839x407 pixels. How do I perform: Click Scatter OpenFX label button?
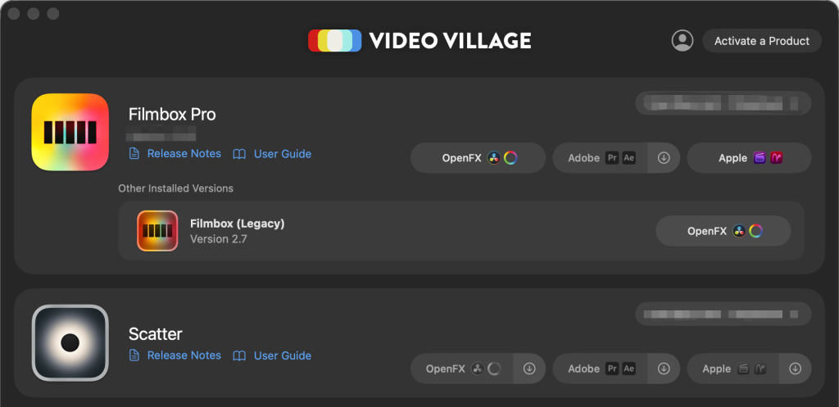462,369
